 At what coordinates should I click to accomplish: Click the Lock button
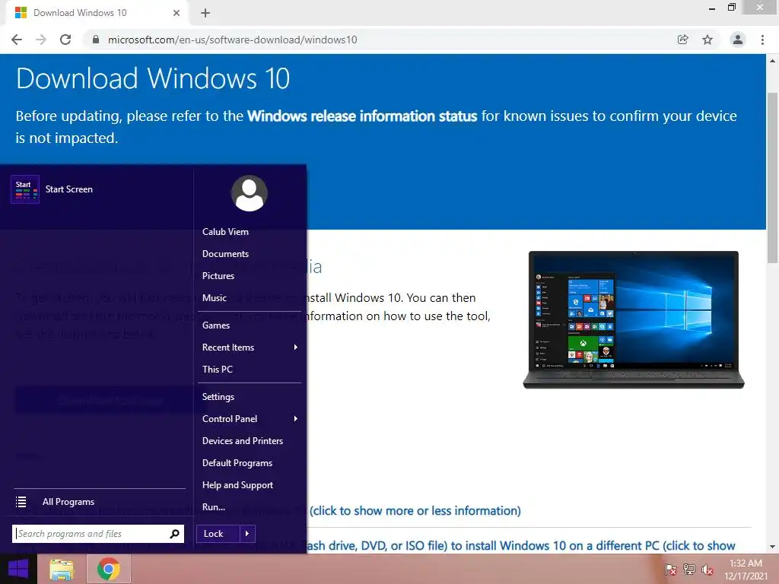pyautogui.click(x=218, y=534)
